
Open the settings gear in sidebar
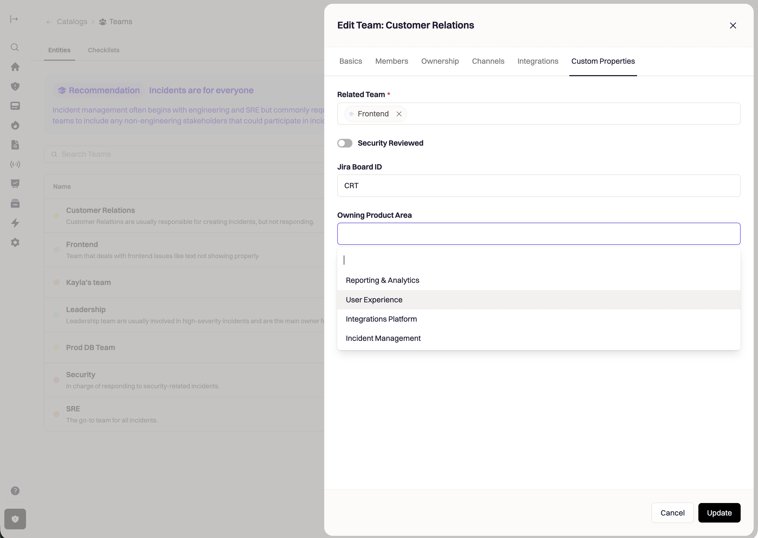tap(15, 242)
